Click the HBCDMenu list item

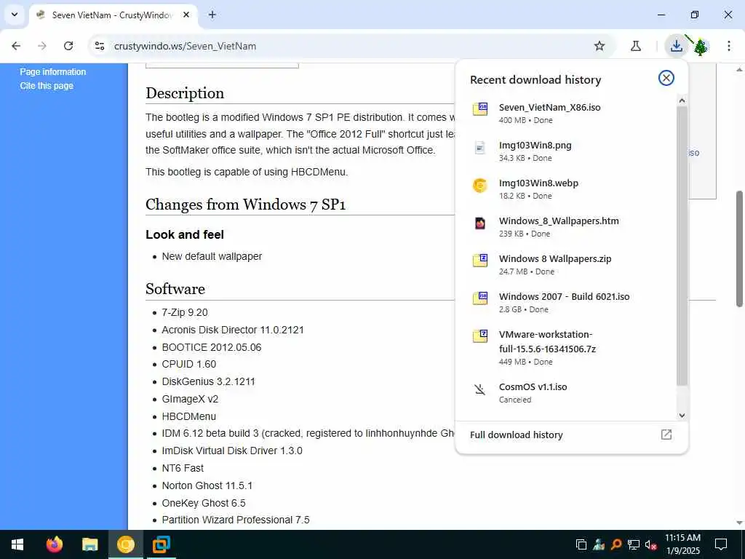[189, 416]
